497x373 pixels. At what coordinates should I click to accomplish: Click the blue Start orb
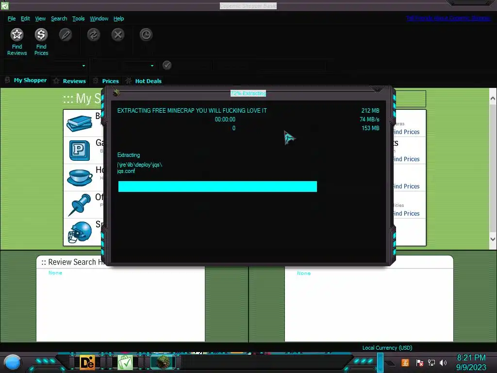(x=12, y=363)
